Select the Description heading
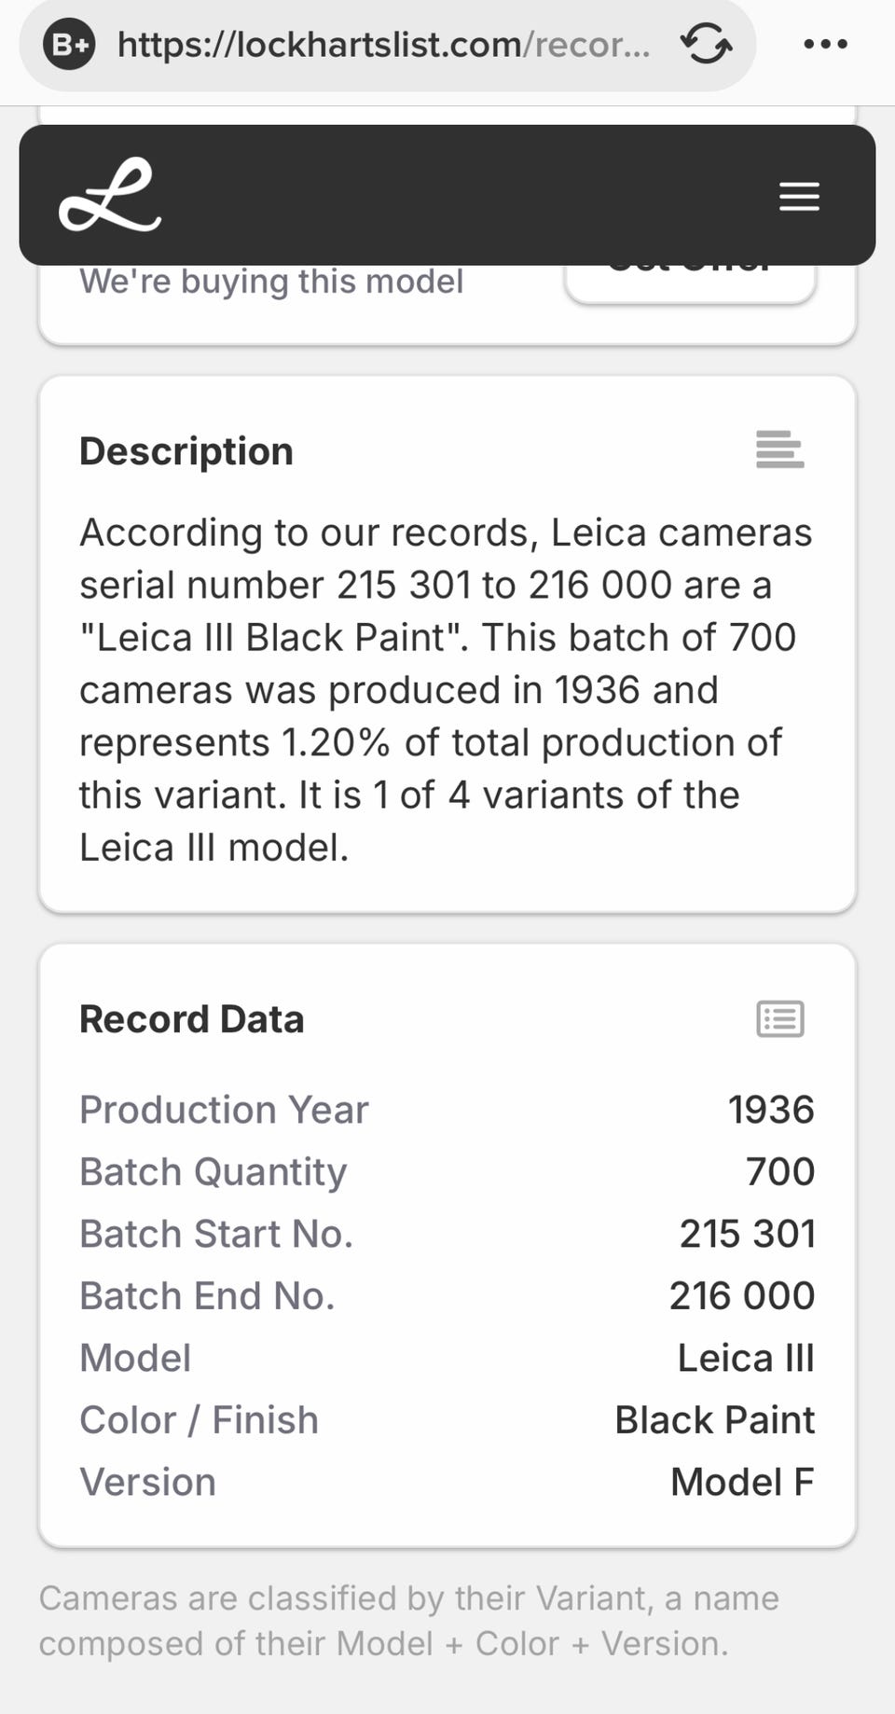895x1714 pixels. [x=186, y=451]
